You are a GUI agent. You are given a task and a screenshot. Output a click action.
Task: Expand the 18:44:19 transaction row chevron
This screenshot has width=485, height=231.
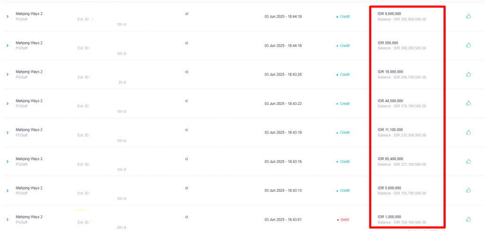coord(8,17)
